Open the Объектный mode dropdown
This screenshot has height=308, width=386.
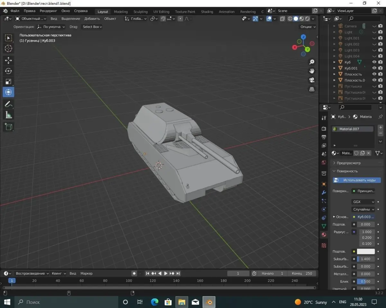click(x=31, y=19)
